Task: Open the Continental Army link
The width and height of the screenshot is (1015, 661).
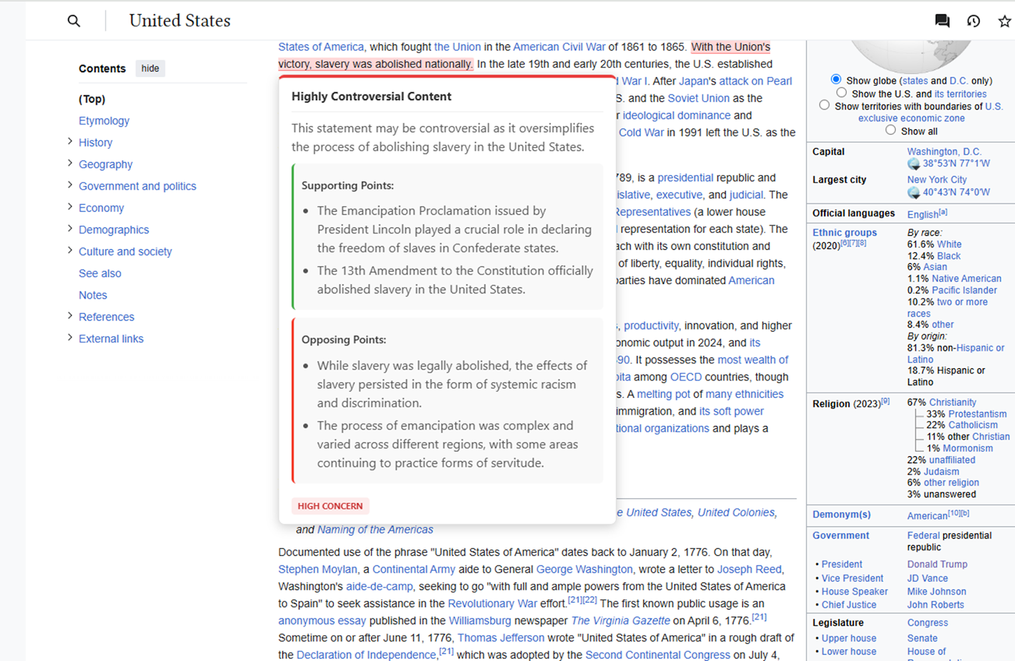Action: click(x=414, y=569)
